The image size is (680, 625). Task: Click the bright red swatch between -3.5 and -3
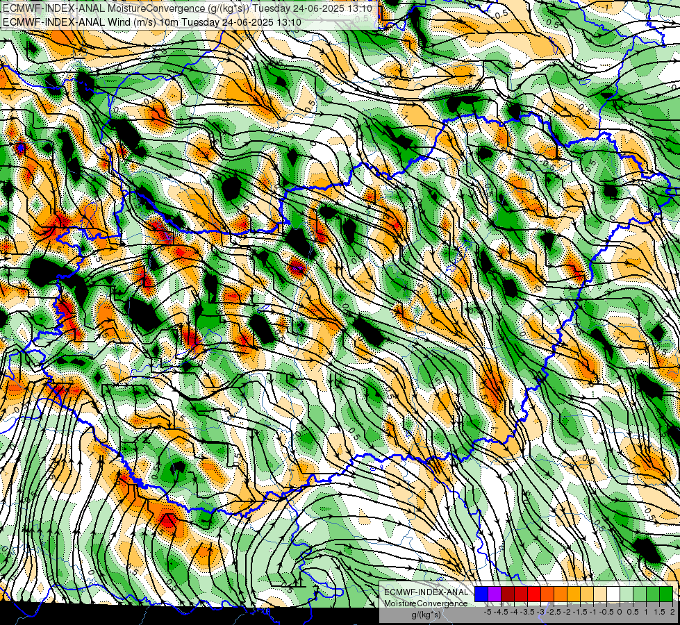pyautogui.click(x=534, y=594)
